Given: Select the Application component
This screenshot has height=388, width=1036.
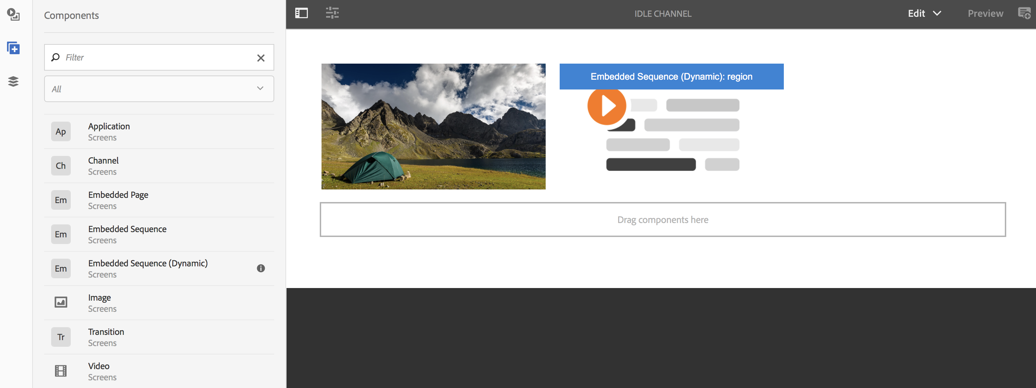Looking at the screenshot, I should [x=109, y=132].
